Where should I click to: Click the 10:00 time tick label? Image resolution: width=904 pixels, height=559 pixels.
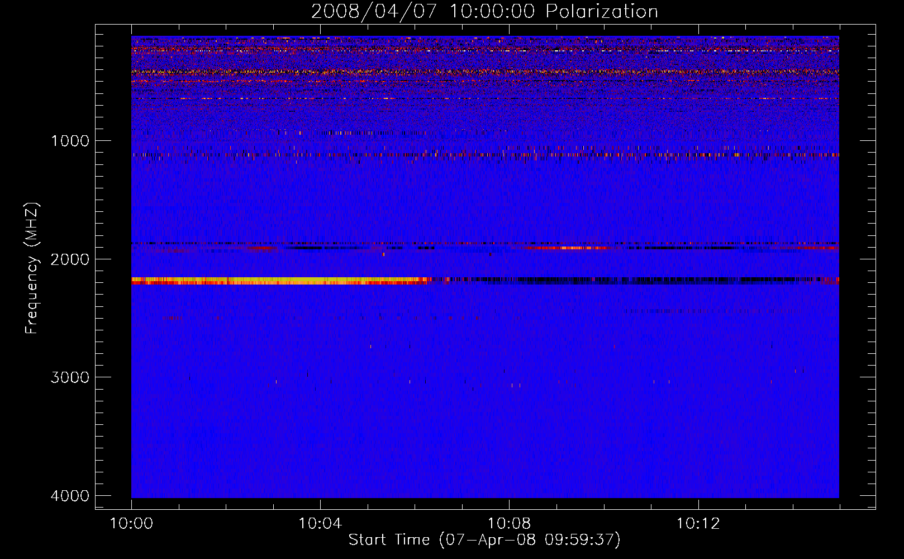[131, 524]
